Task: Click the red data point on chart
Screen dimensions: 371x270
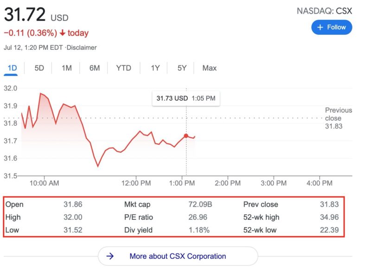Action: (x=186, y=135)
